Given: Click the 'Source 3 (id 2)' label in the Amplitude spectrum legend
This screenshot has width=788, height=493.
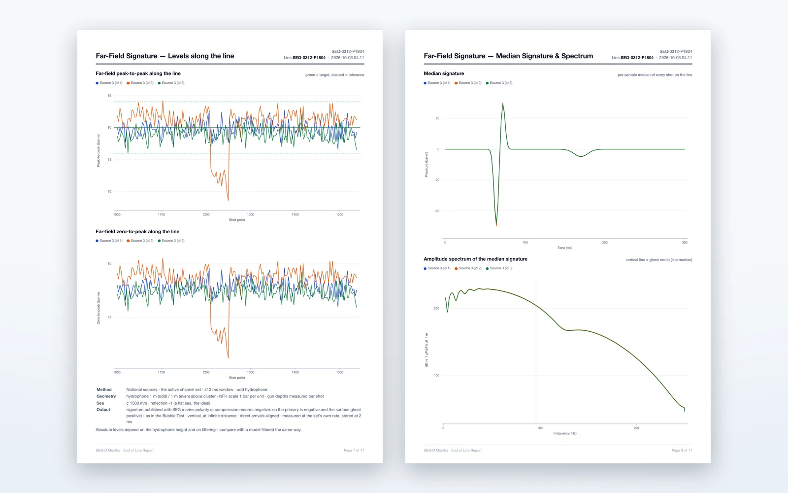Looking at the screenshot, I should [470, 268].
